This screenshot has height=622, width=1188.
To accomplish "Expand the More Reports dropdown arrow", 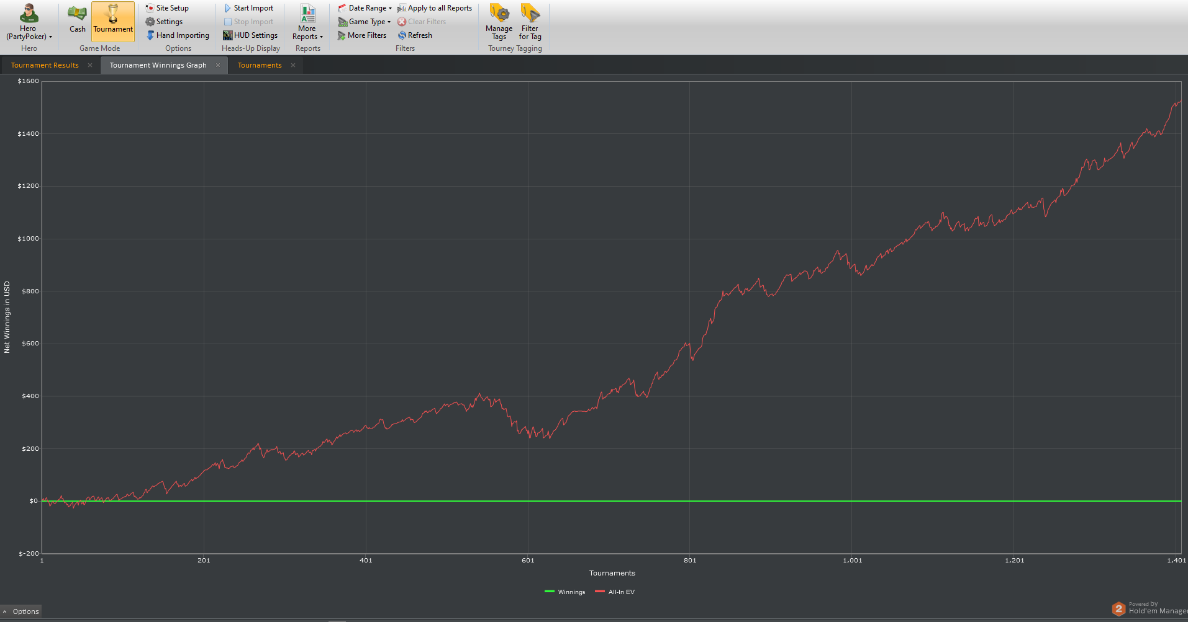I will (321, 37).
